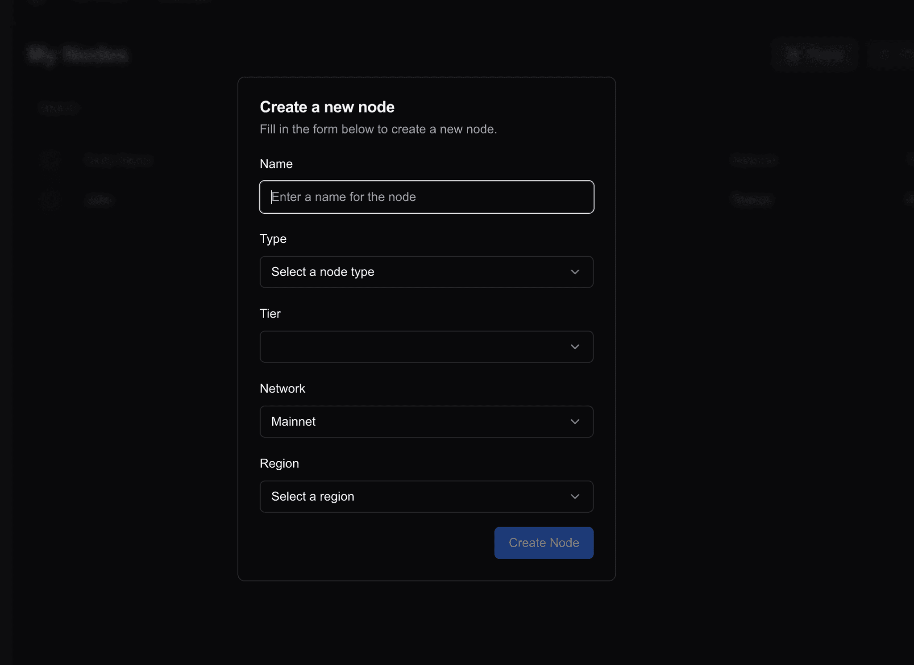Click the chevron arrow in the Region field
914x665 pixels.
pyautogui.click(x=574, y=497)
